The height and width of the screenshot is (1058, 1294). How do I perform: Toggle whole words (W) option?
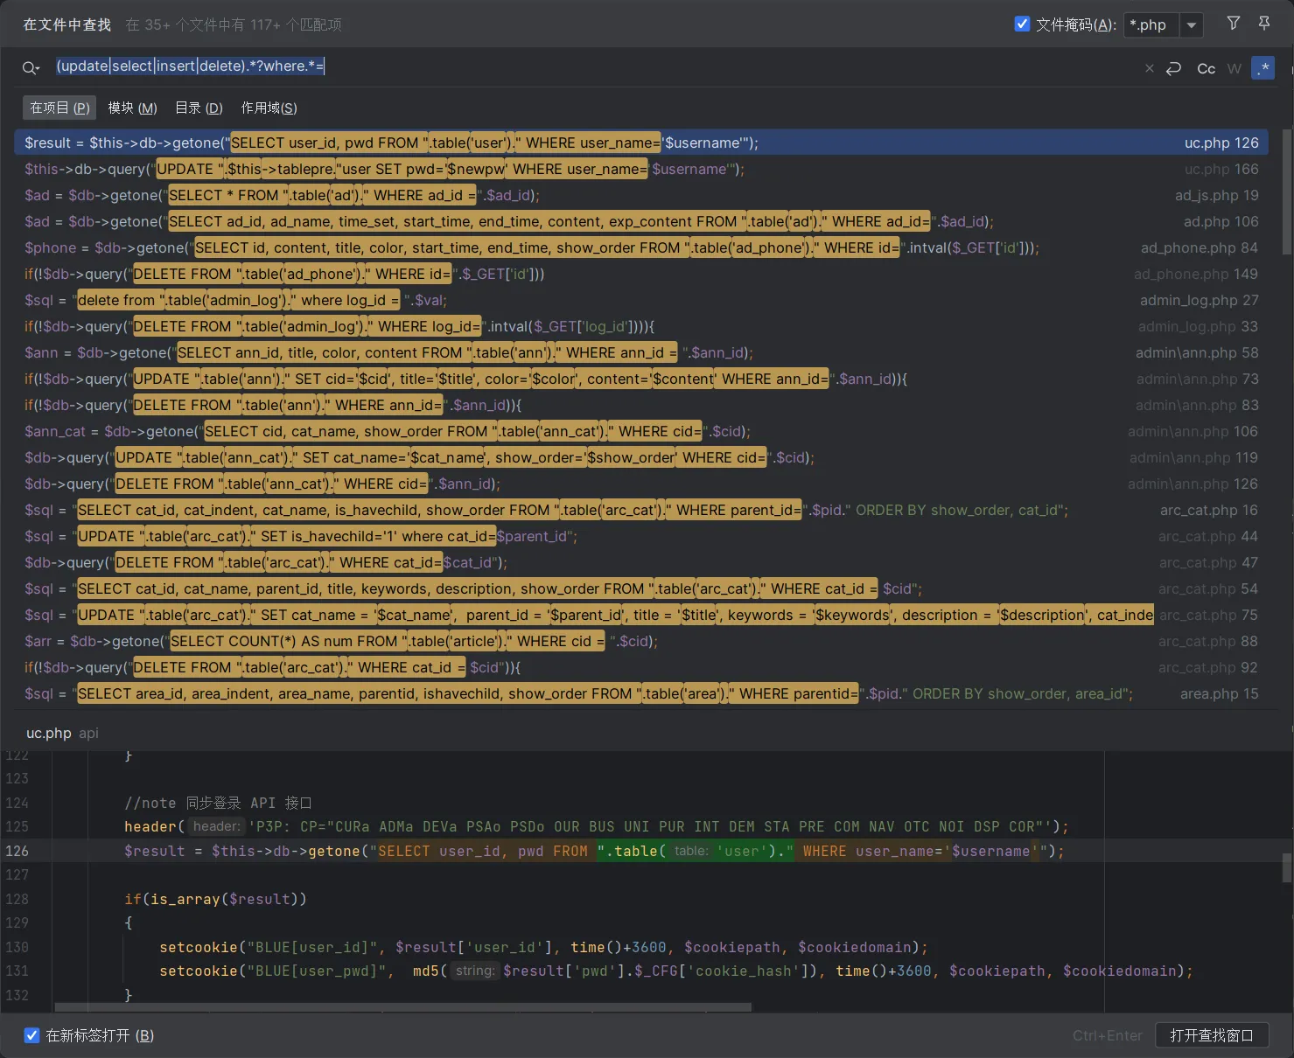point(1234,68)
